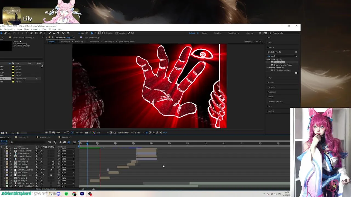This screenshot has height=197, width=351.
Task: Open the Character panel
Action: click(x=271, y=87)
